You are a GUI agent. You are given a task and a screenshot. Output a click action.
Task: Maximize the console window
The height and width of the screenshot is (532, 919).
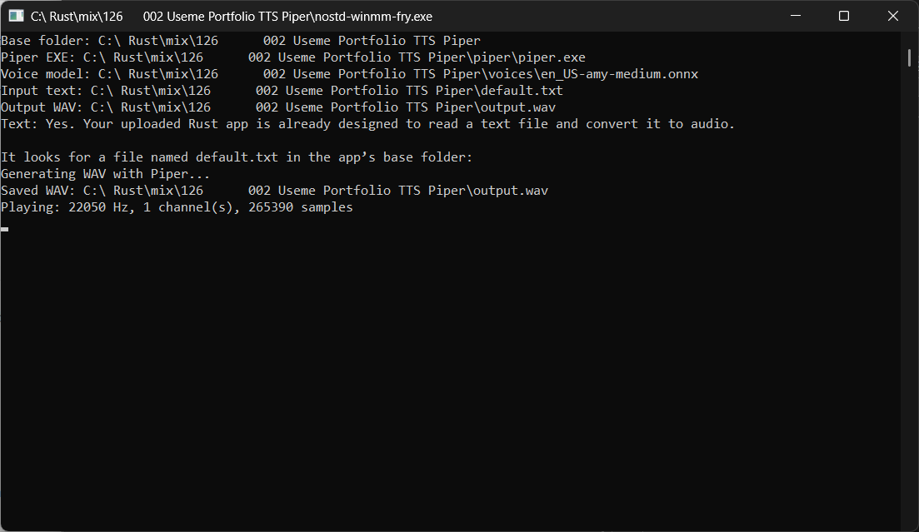tap(844, 16)
